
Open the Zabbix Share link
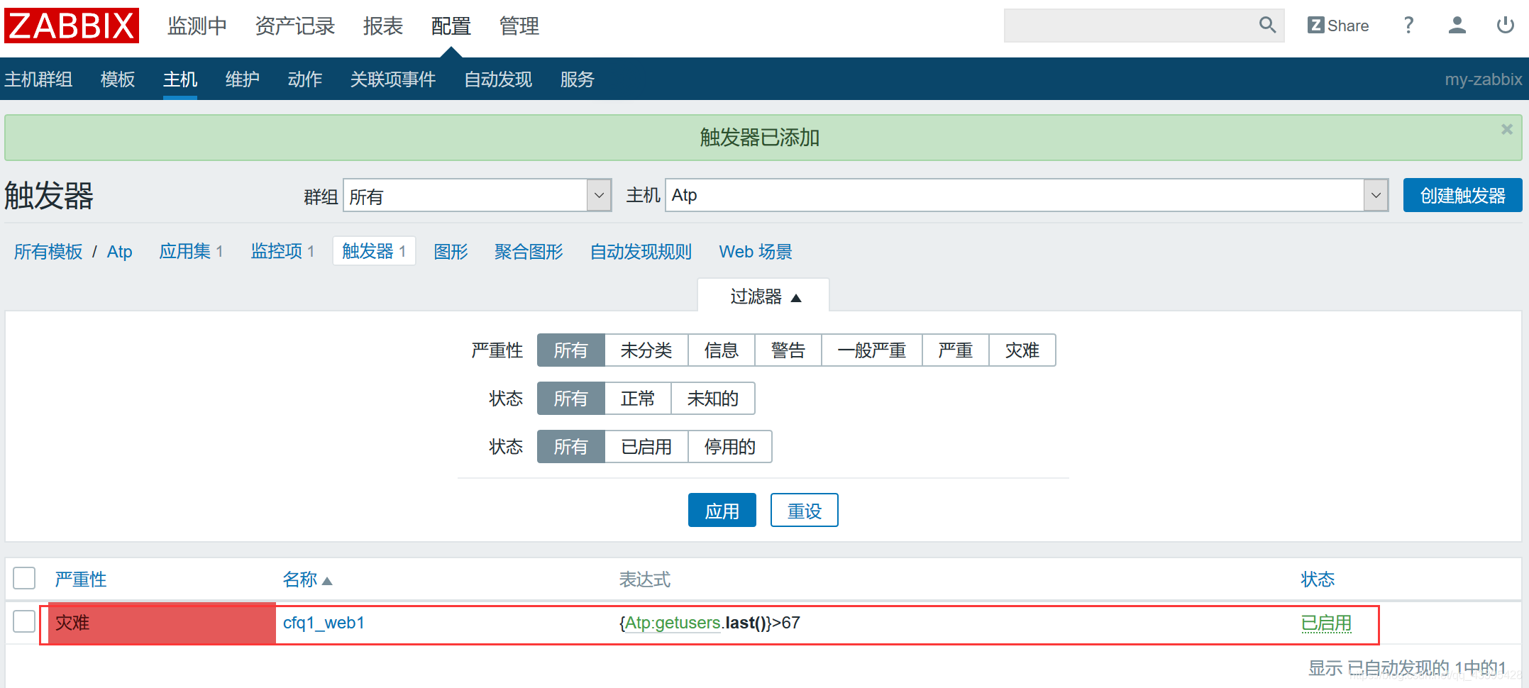point(1338,26)
